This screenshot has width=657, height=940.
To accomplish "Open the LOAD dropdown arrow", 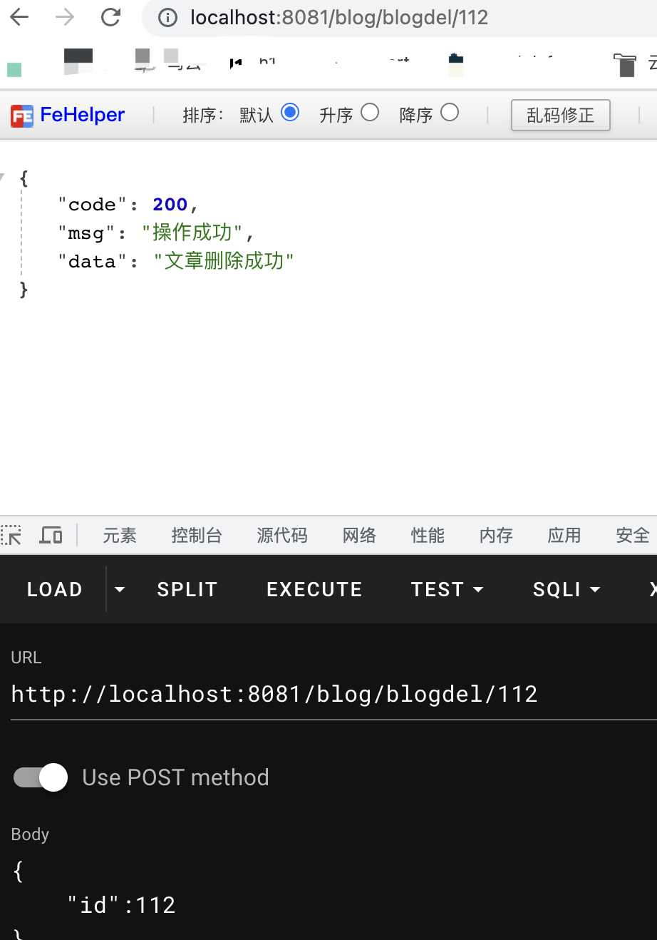I will (119, 589).
